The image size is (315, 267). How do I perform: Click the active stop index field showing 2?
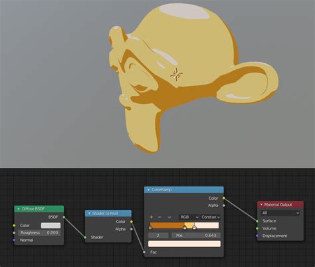158,236
